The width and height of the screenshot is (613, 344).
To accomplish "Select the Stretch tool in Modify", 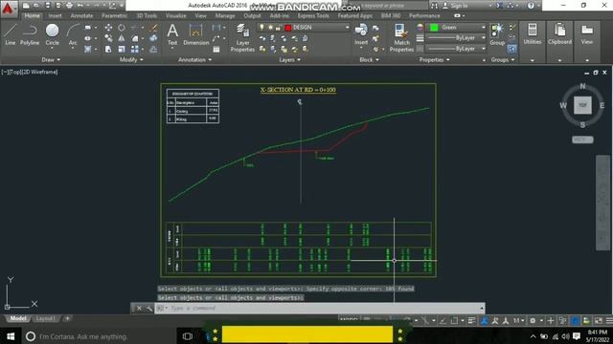I will [108, 49].
